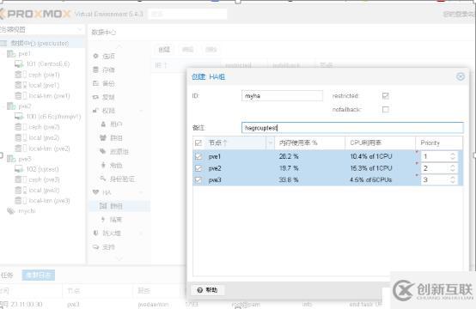
Task: Click the ID input field containing myha
Action: [x=282, y=96]
